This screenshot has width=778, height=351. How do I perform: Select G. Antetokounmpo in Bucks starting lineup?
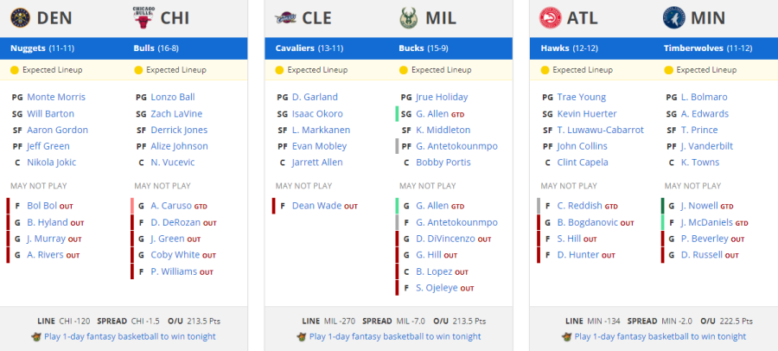[456, 146]
